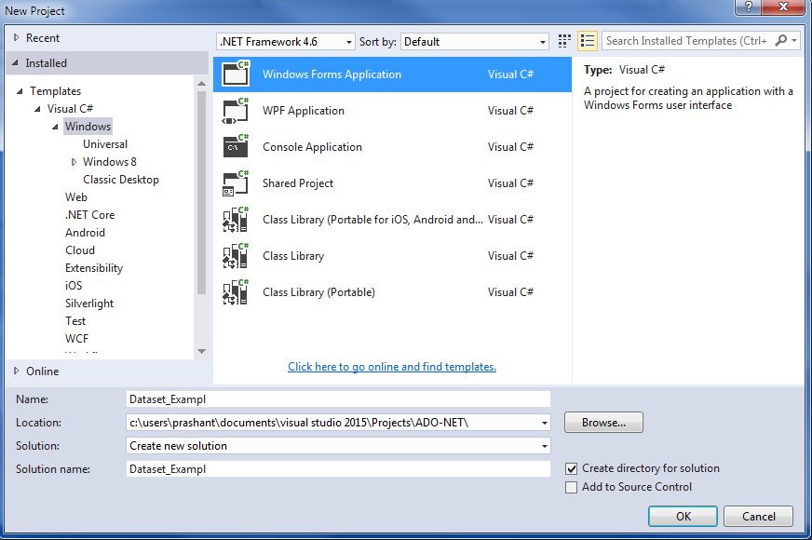Open the .NET Framework 4.6 version dropdown
Screen dimensions: 812x540
tap(285, 41)
